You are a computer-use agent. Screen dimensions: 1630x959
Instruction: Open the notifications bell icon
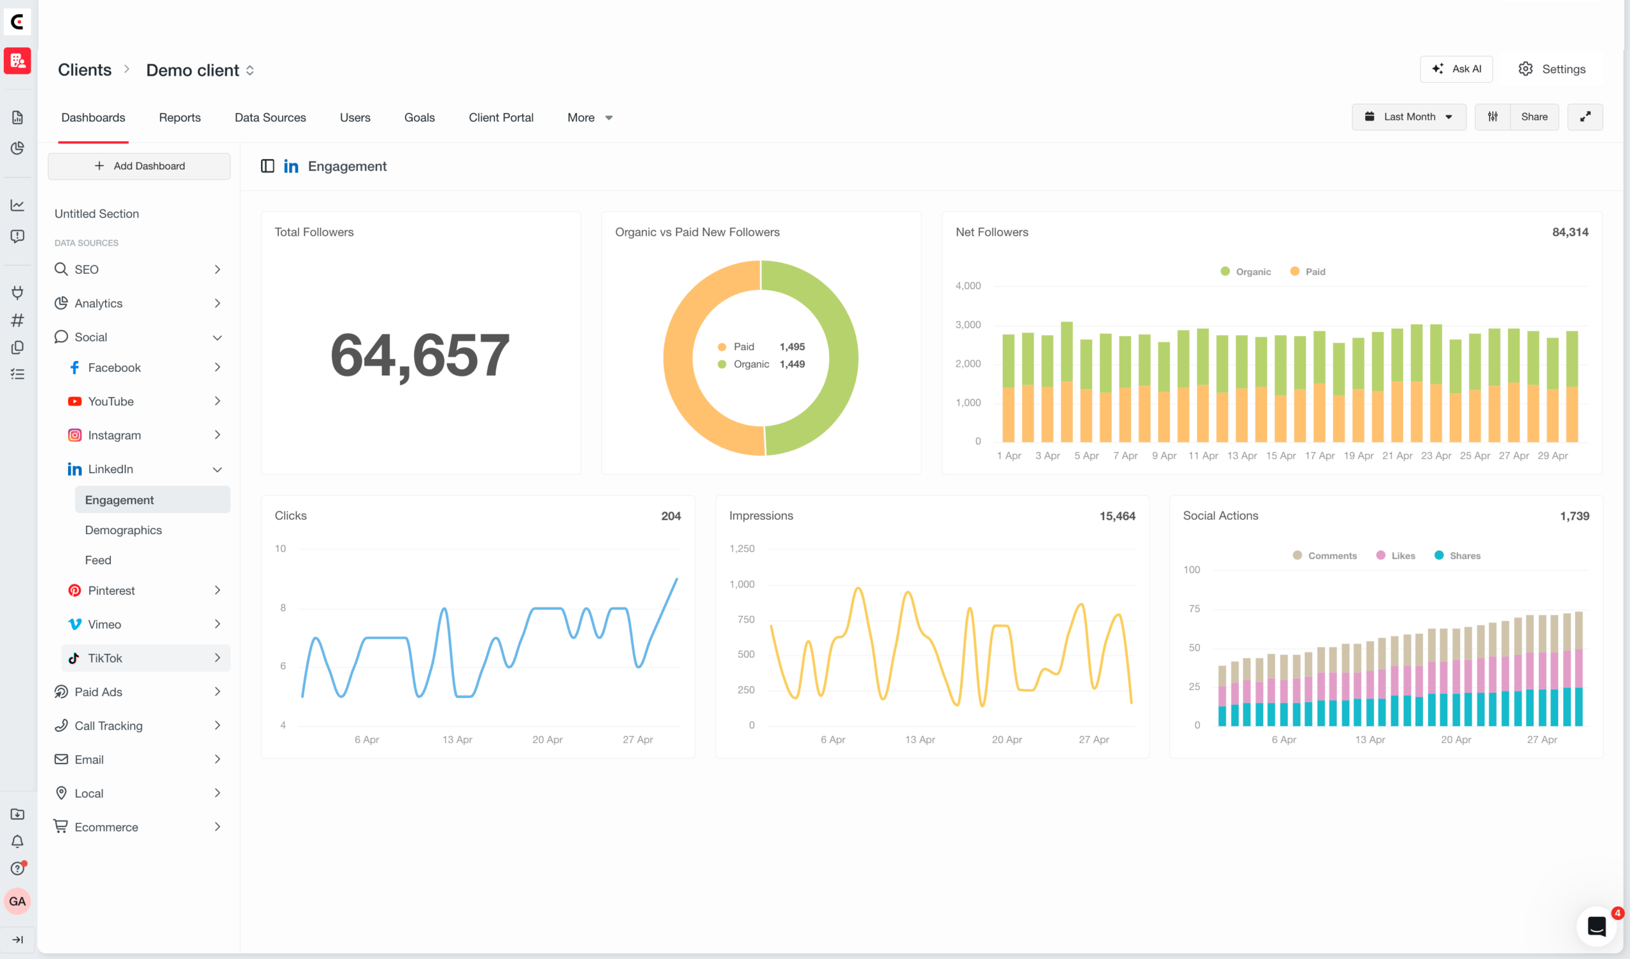(x=17, y=841)
